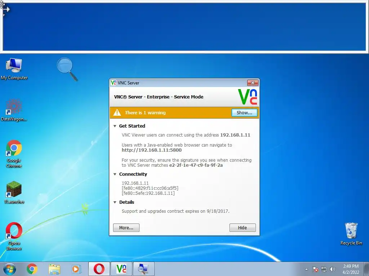
Task: Click the "VNC® Server - Enterprise - Service Mode" heading
Action: point(159,97)
